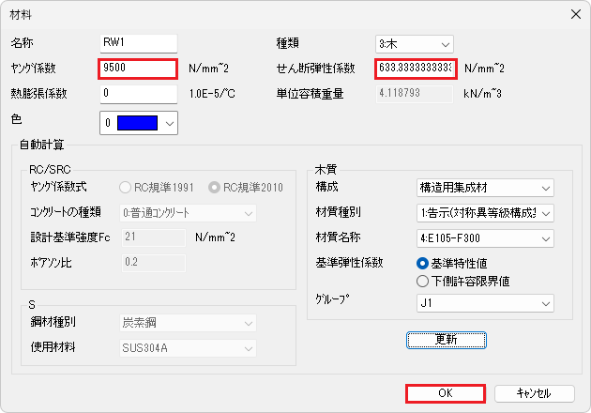Image resolution: width=591 pixels, height=413 pixels.
Task: Open the グループ dropdown showing J1
Action: (x=484, y=303)
